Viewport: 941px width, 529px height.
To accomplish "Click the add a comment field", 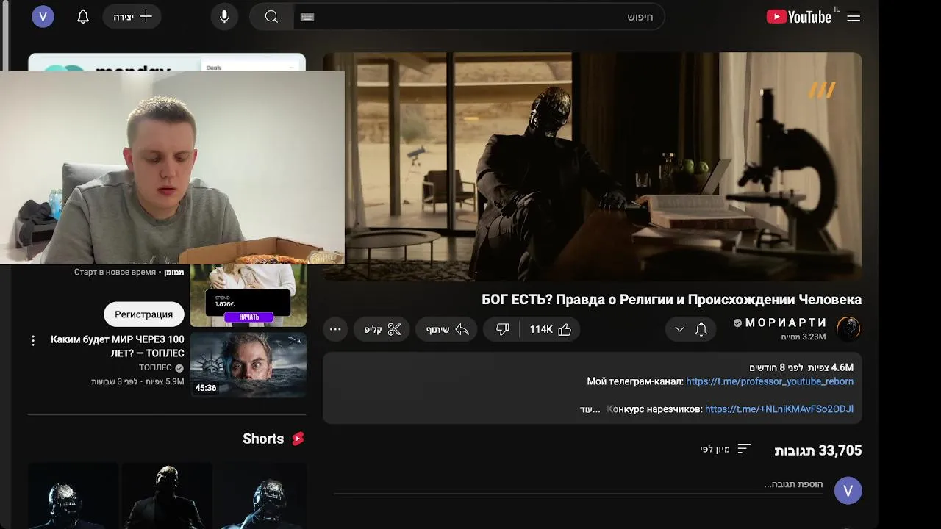I will [x=579, y=485].
